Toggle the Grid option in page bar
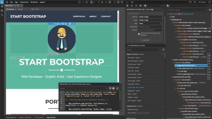Screen dimensions: 212x119 point(33,9)
